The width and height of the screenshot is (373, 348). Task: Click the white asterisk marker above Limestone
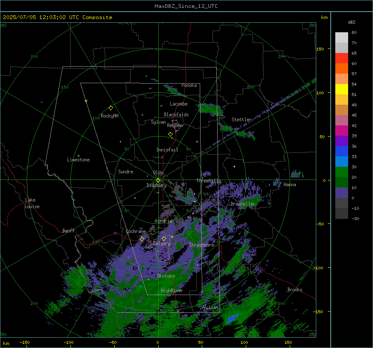pos(78,156)
